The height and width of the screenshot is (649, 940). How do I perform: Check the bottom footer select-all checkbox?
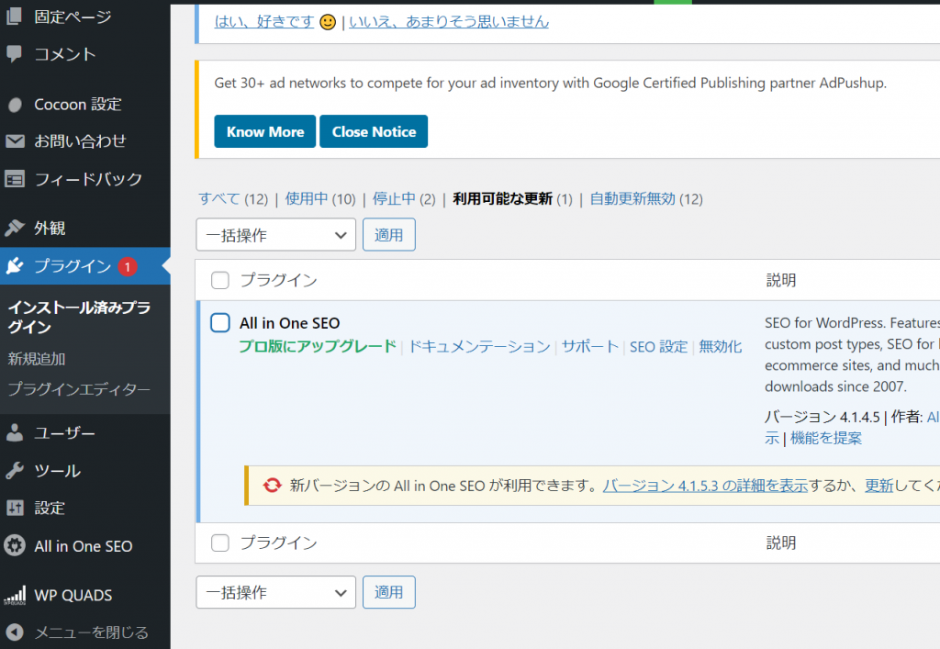click(x=220, y=543)
